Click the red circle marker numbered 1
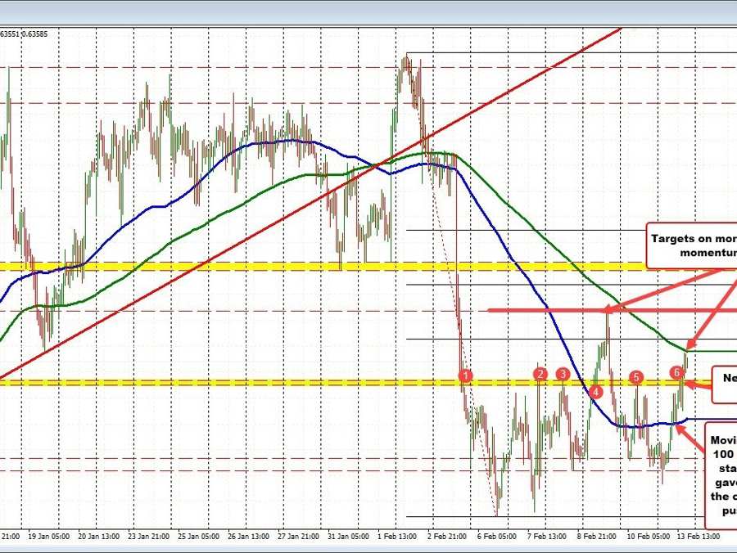The width and height of the screenshot is (737, 553). [x=465, y=375]
